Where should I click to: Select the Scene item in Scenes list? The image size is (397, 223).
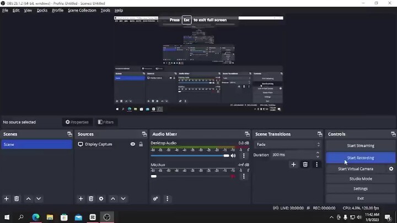(x=37, y=144)
